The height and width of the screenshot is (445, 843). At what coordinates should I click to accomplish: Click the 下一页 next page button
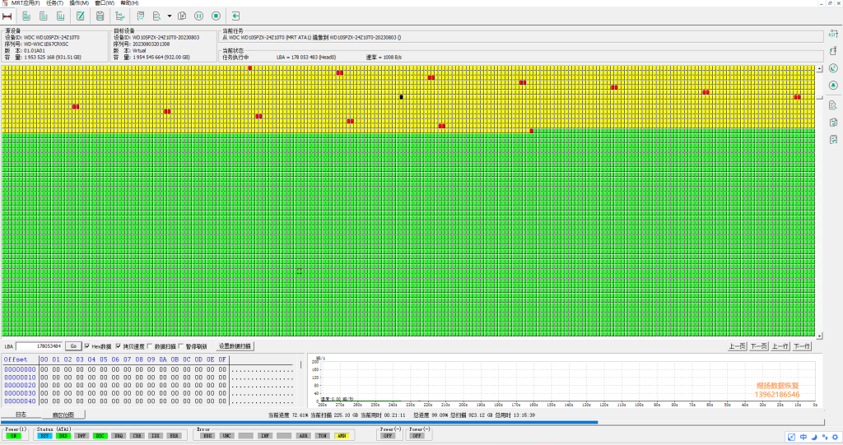pyautogui.click(x=758, y=346)
